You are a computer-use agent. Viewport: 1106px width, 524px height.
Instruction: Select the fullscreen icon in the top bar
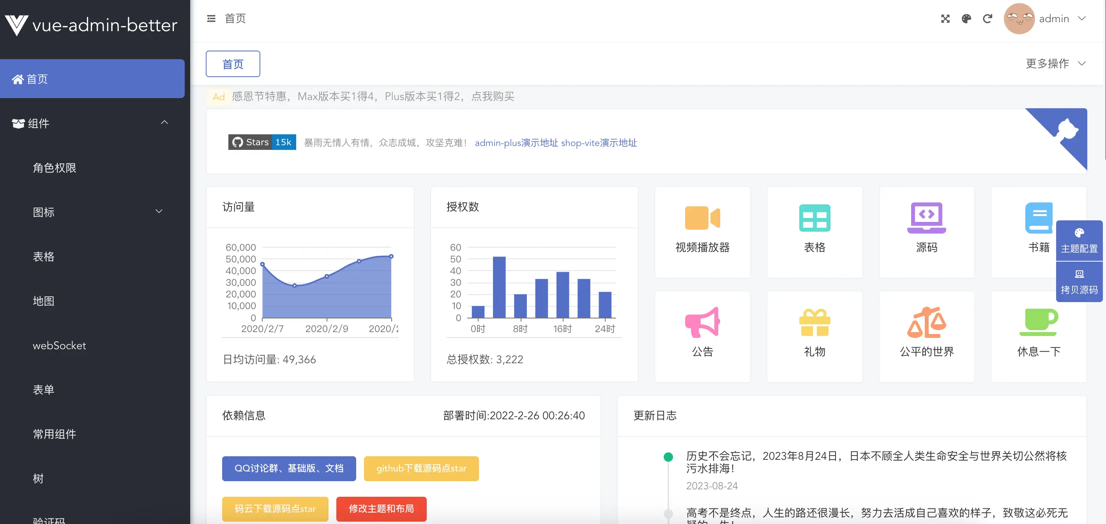[945, 18]
